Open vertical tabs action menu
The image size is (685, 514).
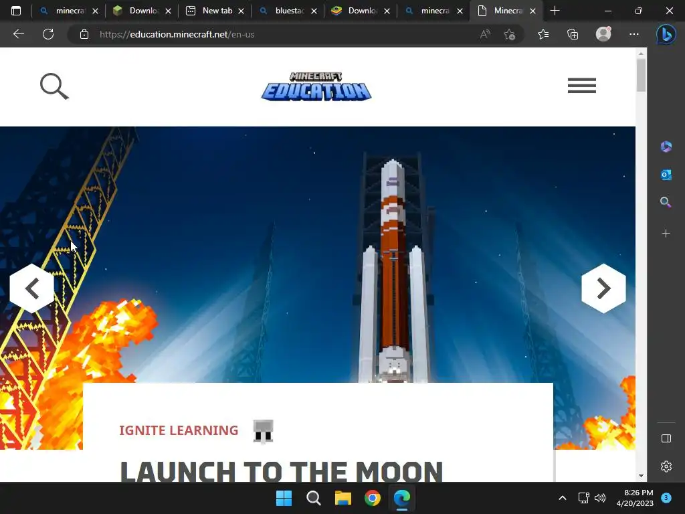(16, 11)
